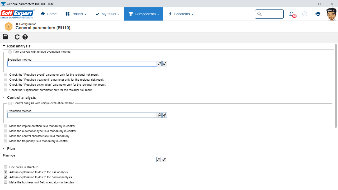Screen dimensions: 338x190
Task: Click the orange warning hexagon Risk icon
Action: point(9,26)
